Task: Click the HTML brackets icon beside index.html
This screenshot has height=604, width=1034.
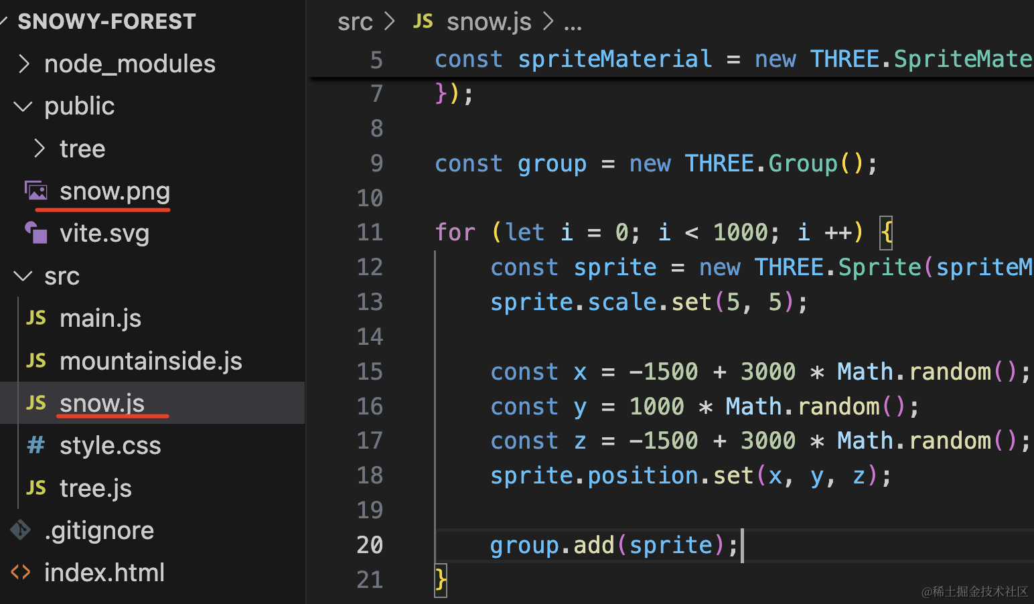Action: pyautogui.click(x=21, y=573)
